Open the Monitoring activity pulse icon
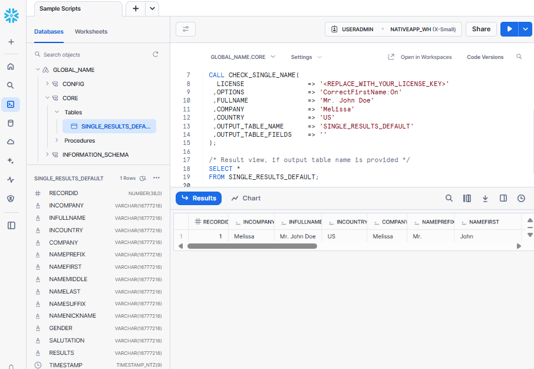 coord(11,180)
